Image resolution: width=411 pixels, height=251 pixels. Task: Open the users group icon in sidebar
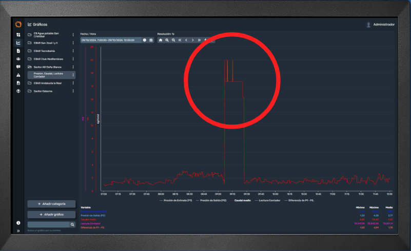pyautogui.click(x=18, y=59)
